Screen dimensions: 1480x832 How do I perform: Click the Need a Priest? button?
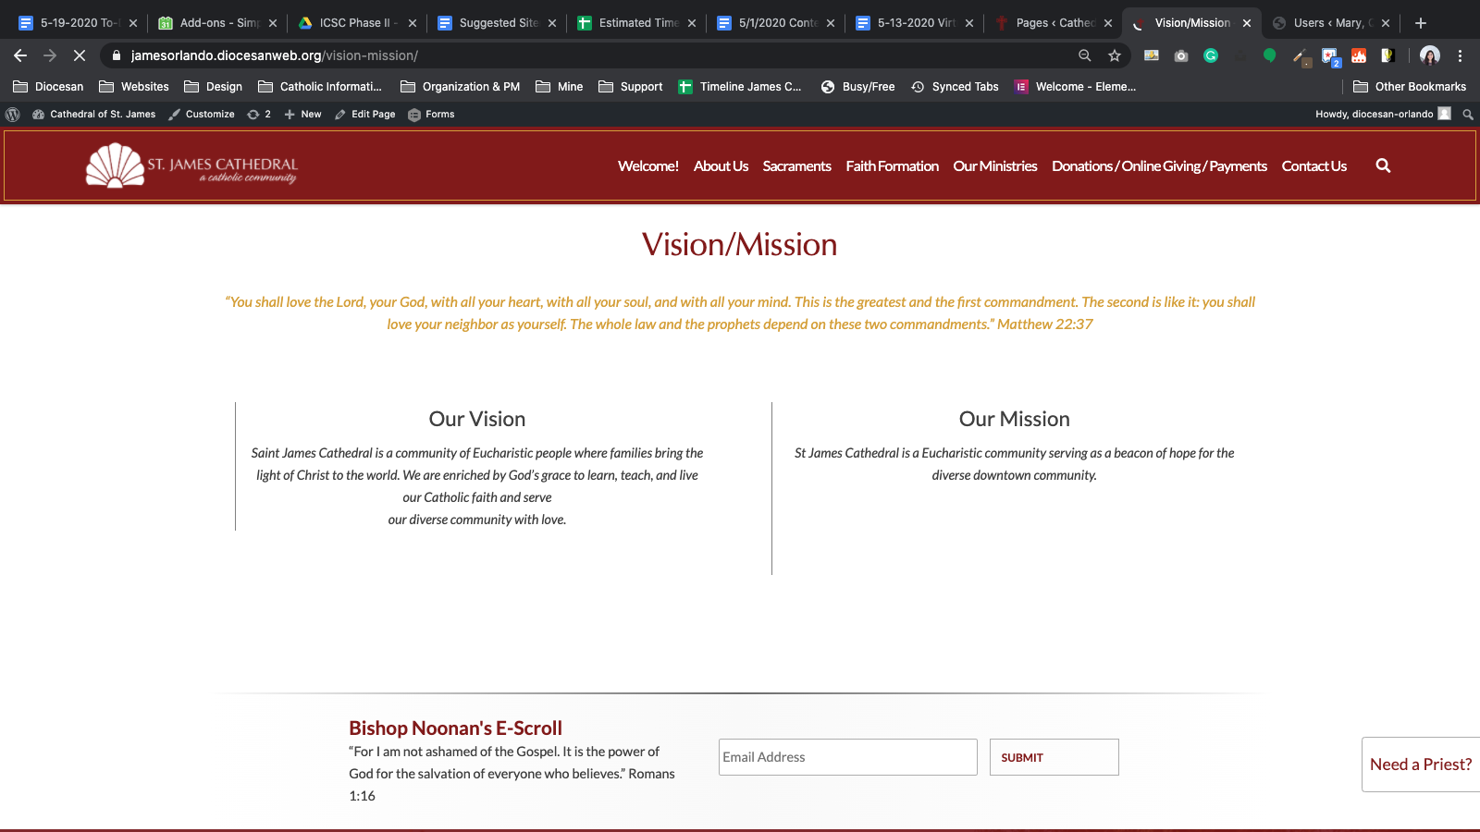click(x=1420, y=765)
